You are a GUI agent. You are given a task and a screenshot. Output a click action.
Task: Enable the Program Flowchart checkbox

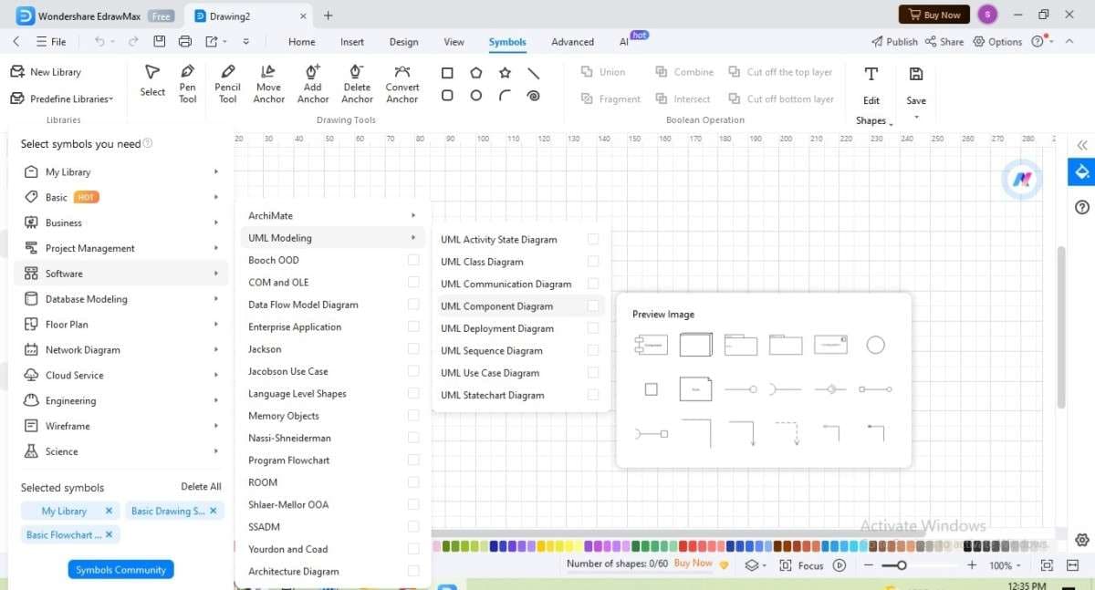(x=413, y=460)
